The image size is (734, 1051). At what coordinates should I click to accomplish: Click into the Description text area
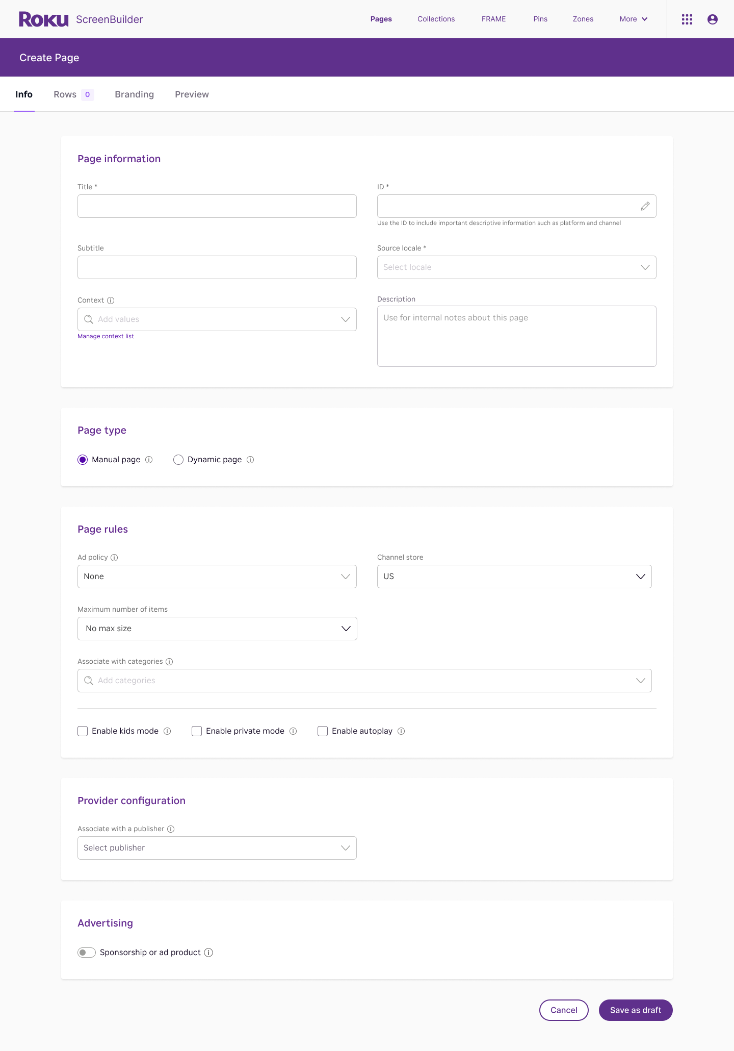(516, 336)
